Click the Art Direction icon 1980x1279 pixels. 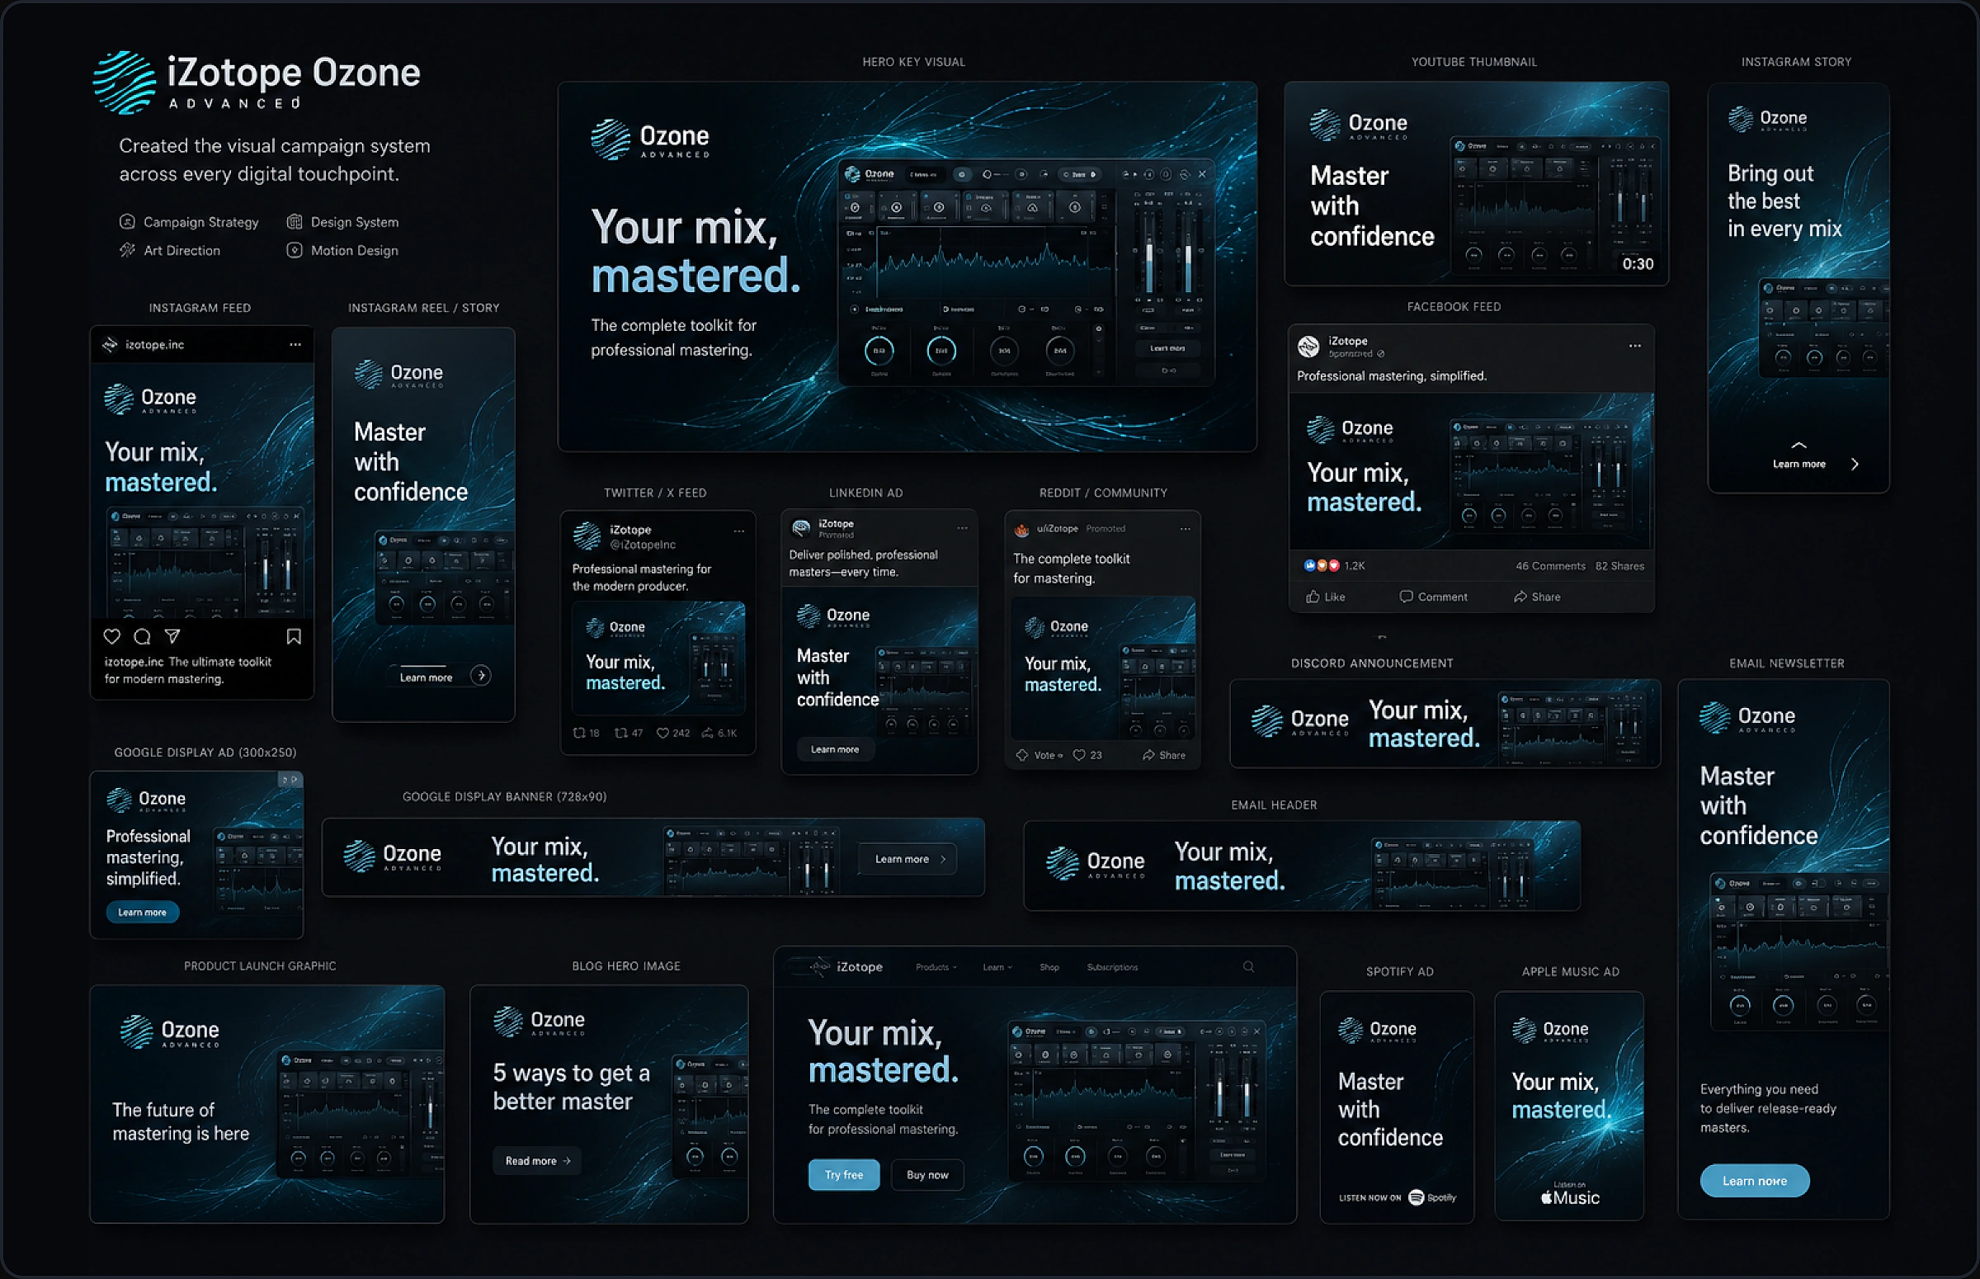(x=127, y=250)
